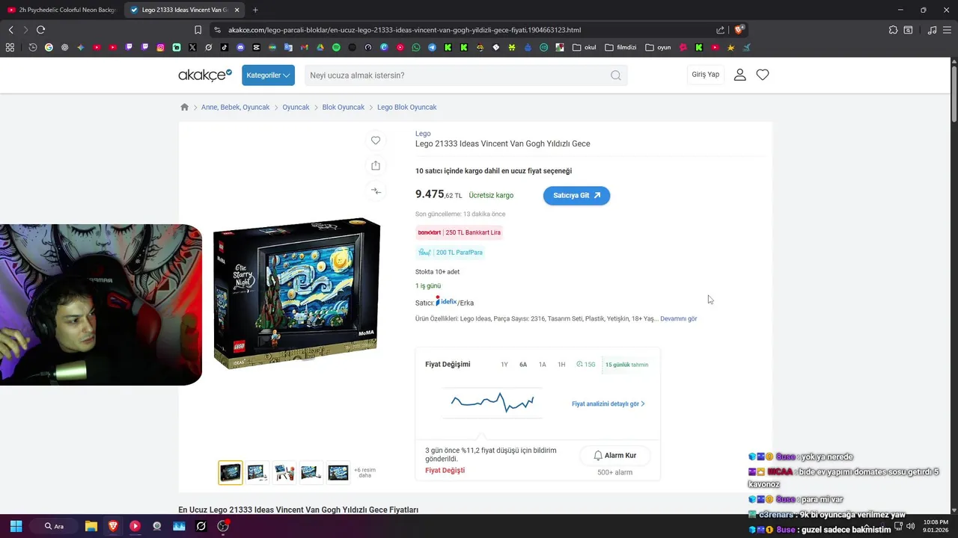Click the 250 TL Bankkart Lira badge

click(460, 232)
